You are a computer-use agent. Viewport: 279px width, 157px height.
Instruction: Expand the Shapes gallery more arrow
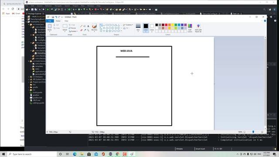(121, 31)
